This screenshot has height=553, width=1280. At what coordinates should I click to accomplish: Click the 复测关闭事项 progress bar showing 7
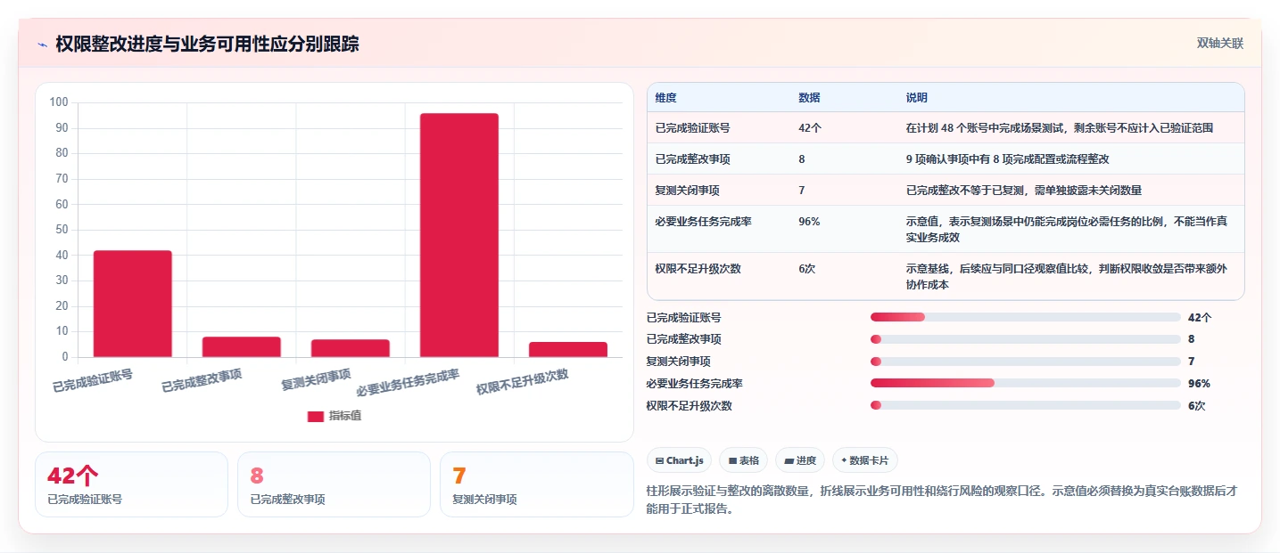click(1026, 362)
